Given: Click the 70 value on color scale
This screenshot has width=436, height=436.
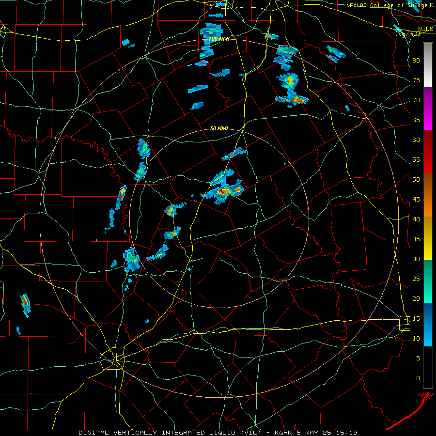Looking at the screenshot, I should click(416, 100).
